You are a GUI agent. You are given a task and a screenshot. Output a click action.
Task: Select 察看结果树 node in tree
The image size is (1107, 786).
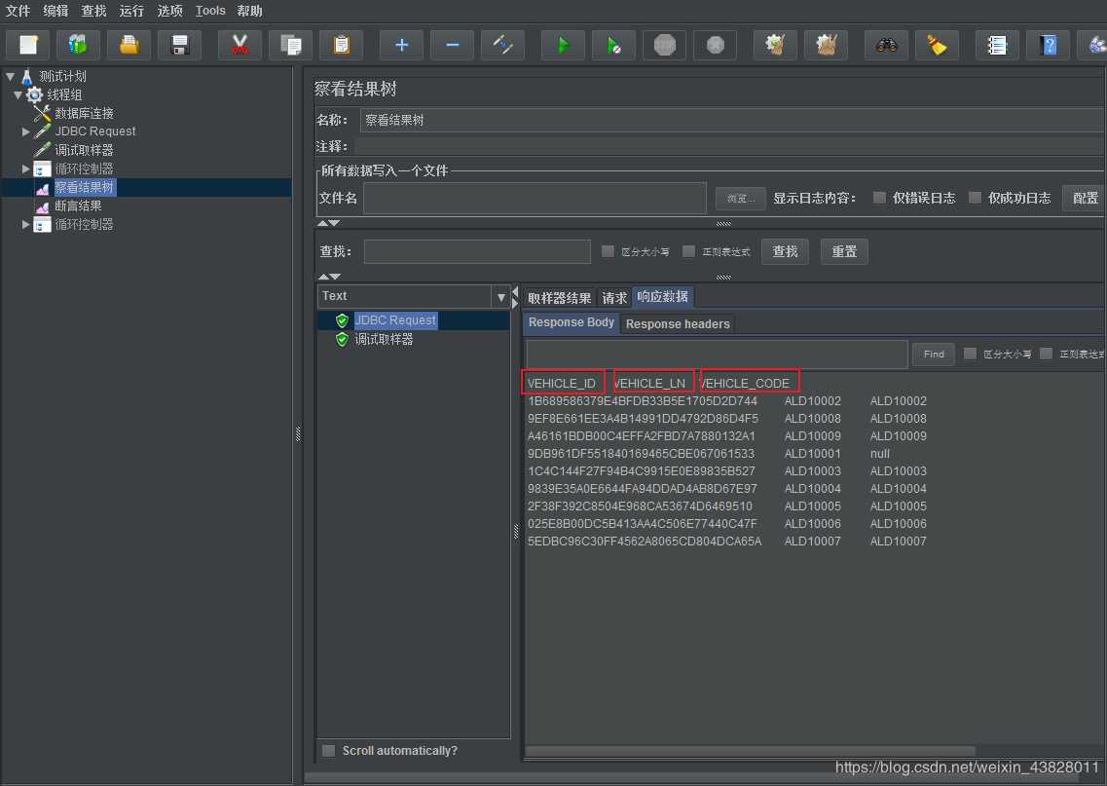(84, 187)
